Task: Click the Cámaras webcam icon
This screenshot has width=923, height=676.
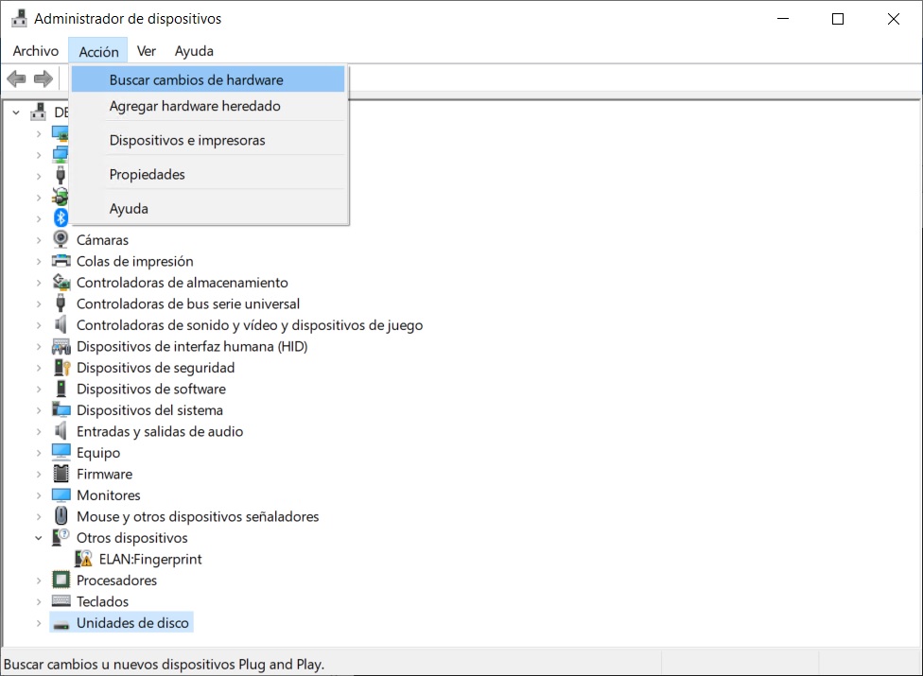Action: (x=61, y=239)
